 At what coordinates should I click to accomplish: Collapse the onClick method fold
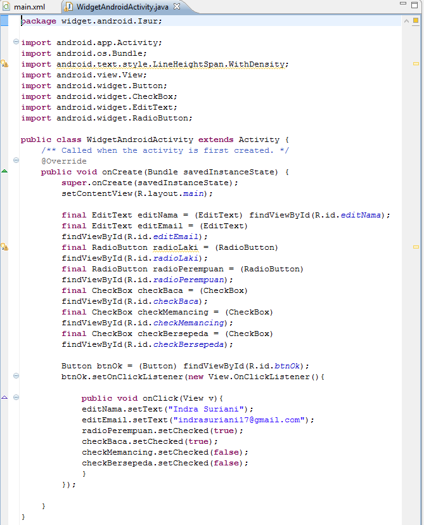click(16, 398)
